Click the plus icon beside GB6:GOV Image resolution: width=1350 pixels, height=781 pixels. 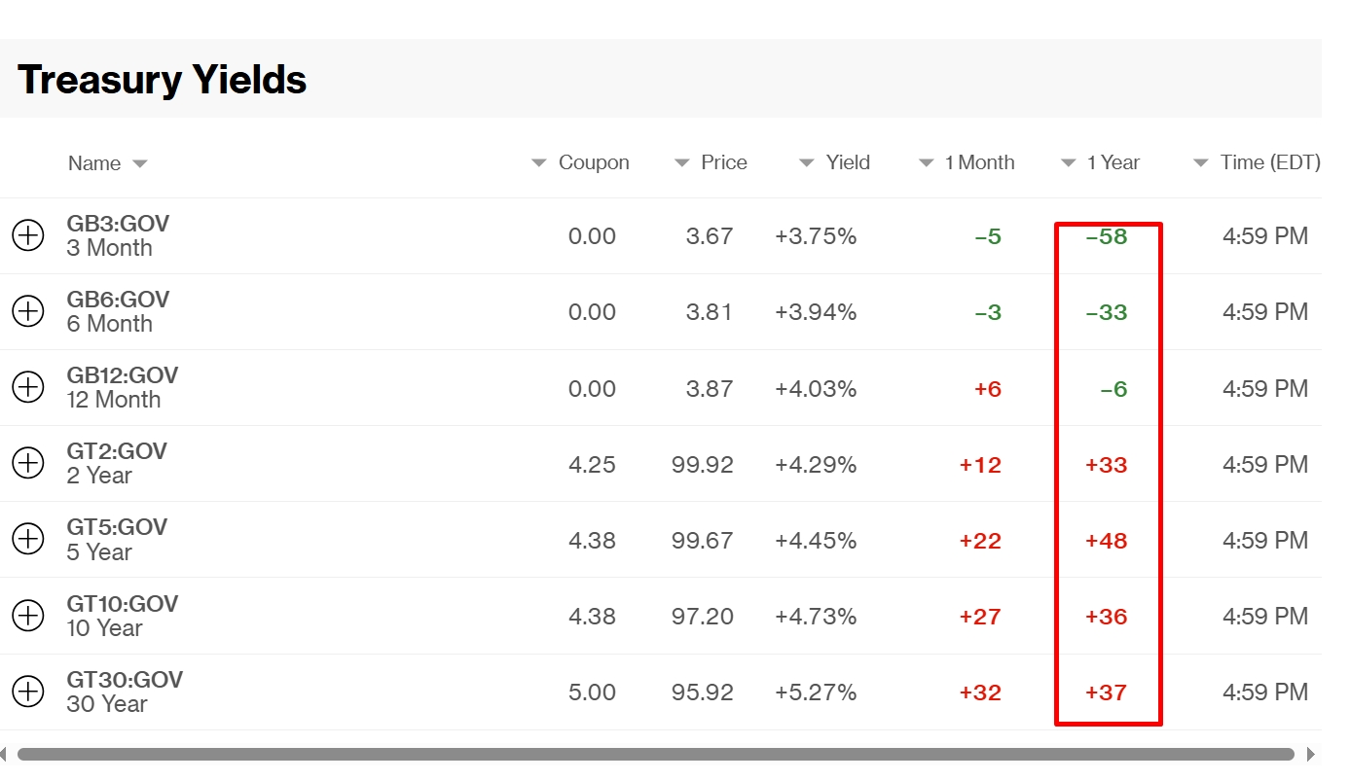(28, 311)
